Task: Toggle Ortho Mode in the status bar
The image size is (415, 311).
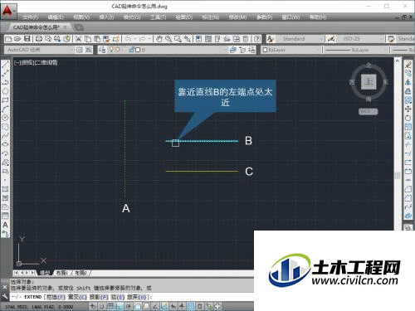Action: point(120,306)
